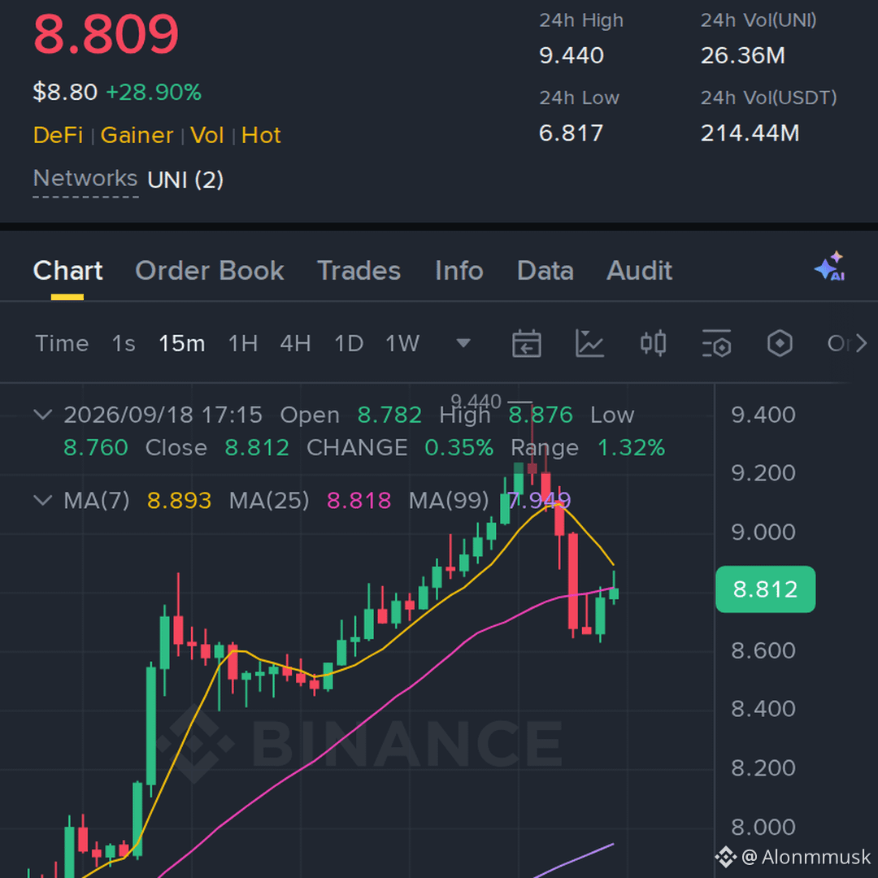Click the green 8.812 current price marker
Image resolution: width=878 pixels, height=878 pixels.
click(765, 589)
